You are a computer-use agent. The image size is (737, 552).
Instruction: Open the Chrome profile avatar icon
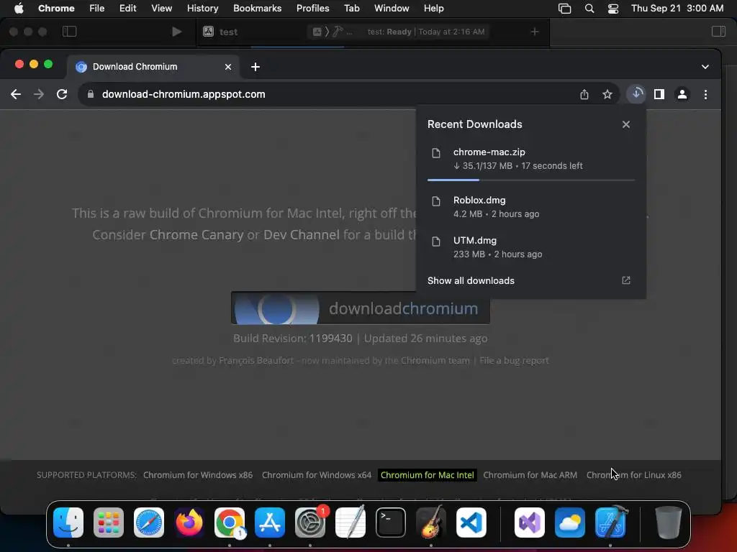click(x=682, y=94)
